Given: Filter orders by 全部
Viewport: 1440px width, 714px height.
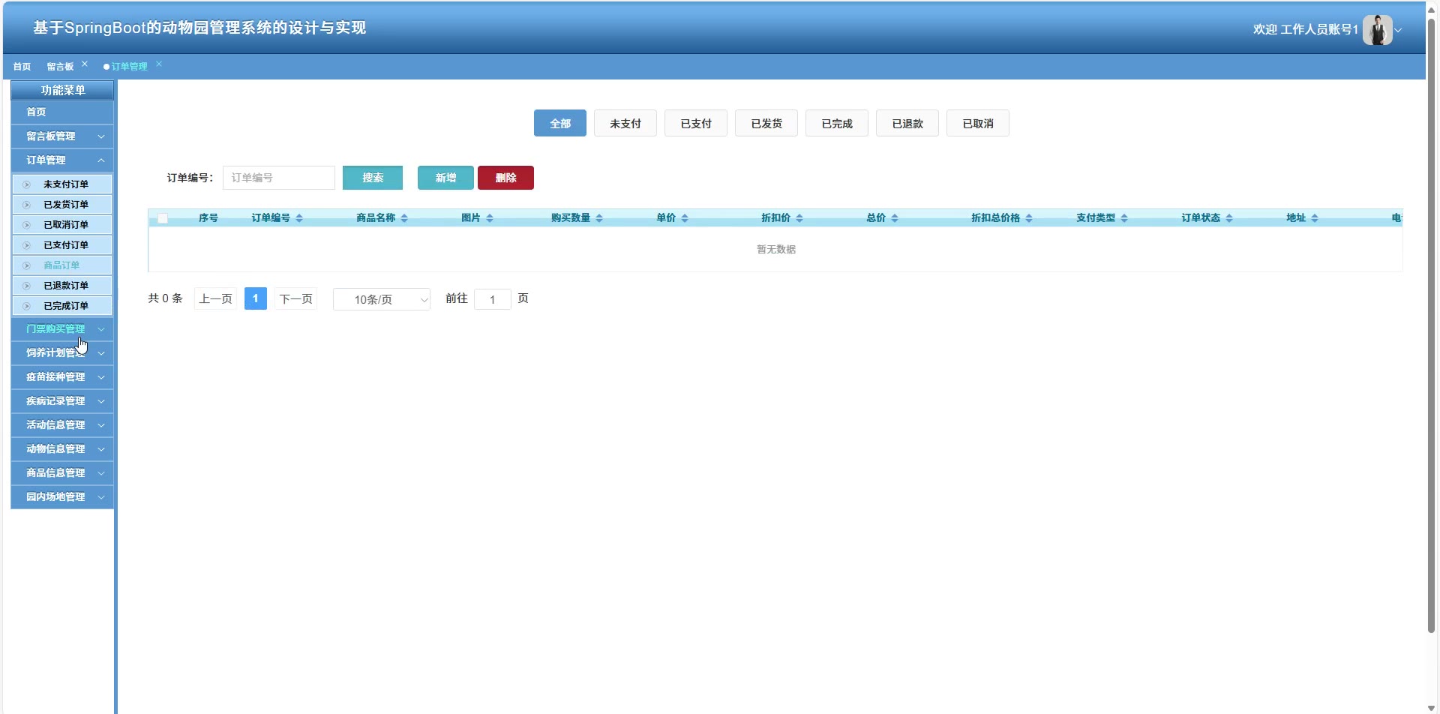Looking at the screenshot, I should pos(560,123).
